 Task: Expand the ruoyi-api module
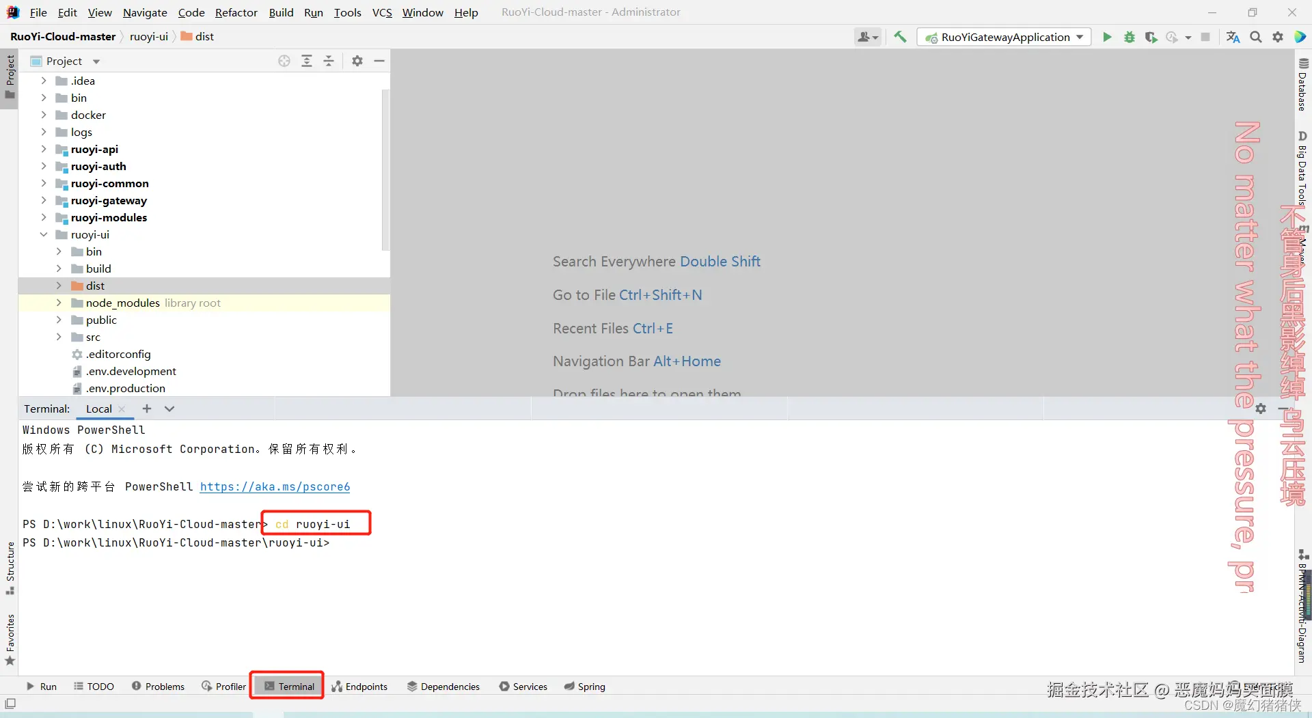point(44,149)
